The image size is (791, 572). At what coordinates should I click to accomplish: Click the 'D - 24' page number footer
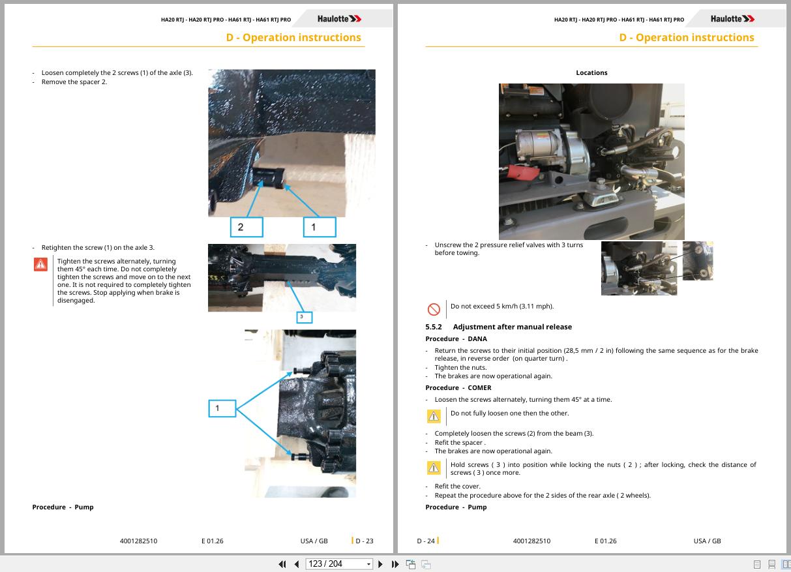pos(426,541)
